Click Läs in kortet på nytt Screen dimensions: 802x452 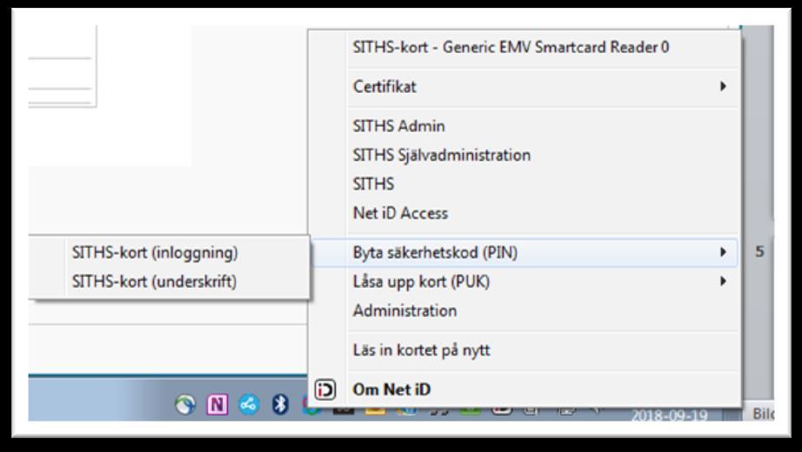pyautogui.click(x=525, y=349)
